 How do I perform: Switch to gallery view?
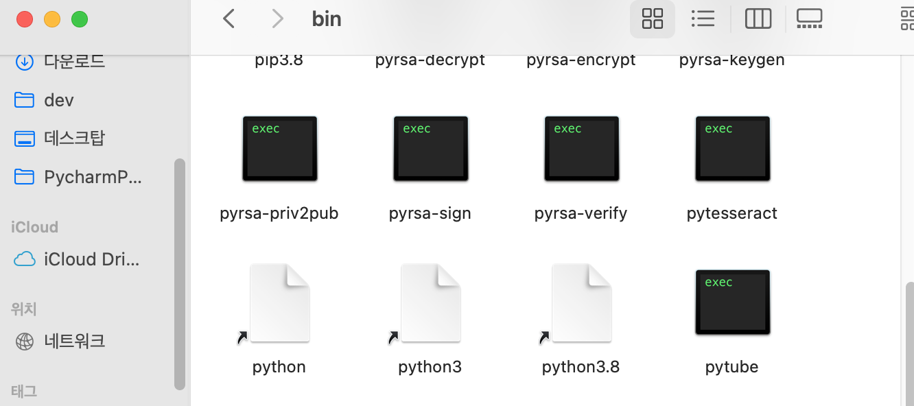click(x=810, y=19)
